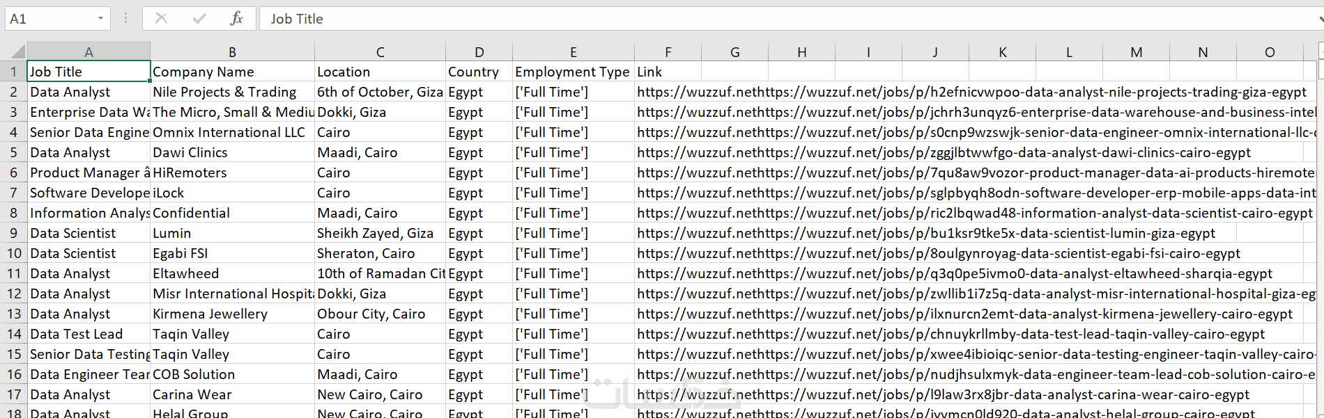Select column G header
Viewport: 1324px width, 418px height.
[734, 51]
